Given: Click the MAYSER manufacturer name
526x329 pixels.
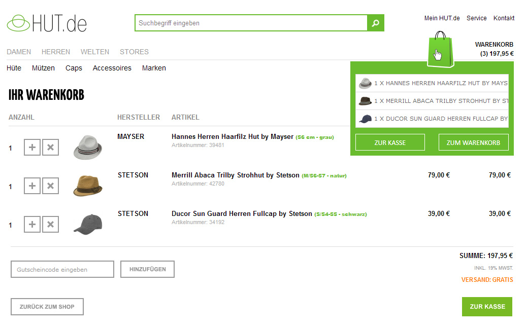Looking at the screenshot, I should 131,137.
